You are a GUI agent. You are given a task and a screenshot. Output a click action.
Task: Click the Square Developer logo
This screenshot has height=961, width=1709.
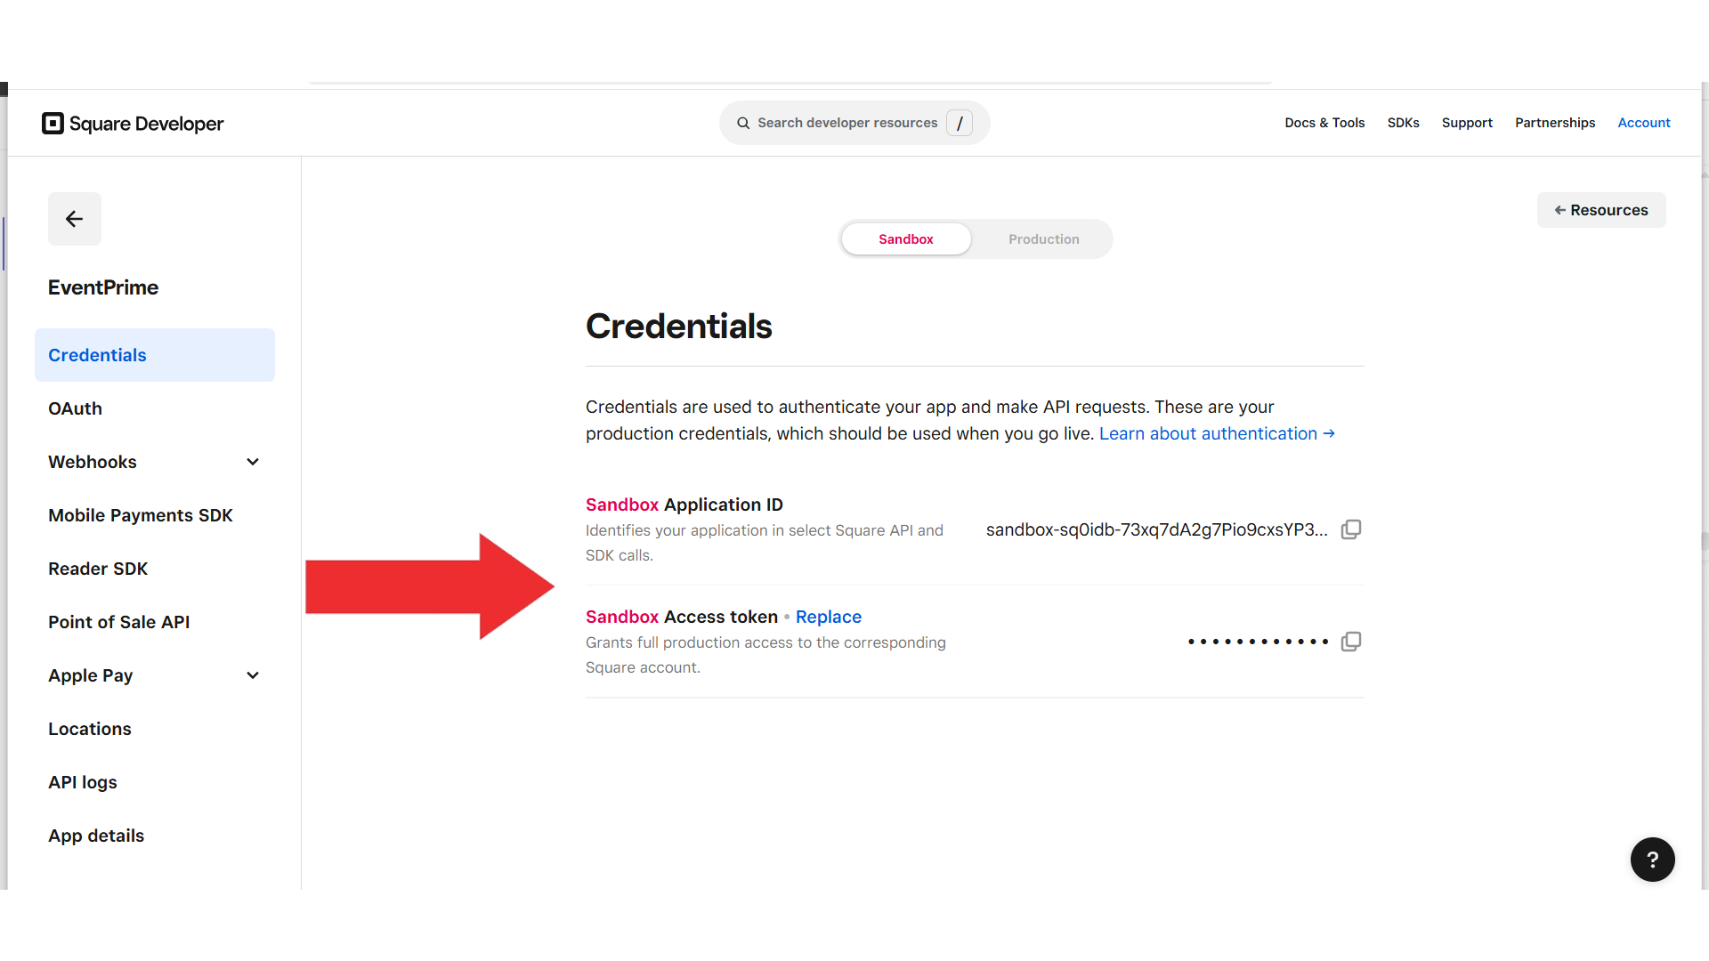click(133, 124)
